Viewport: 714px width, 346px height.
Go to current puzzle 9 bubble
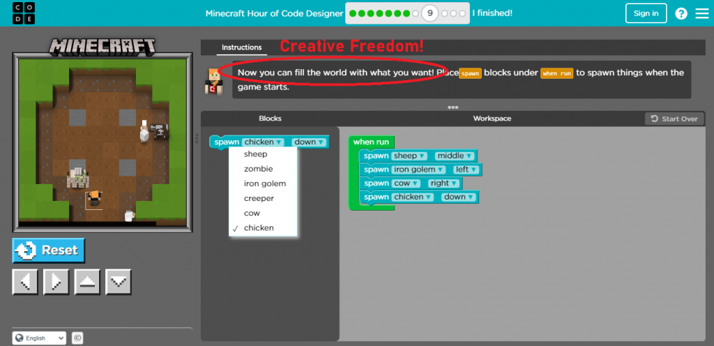[x=430, y=13]
